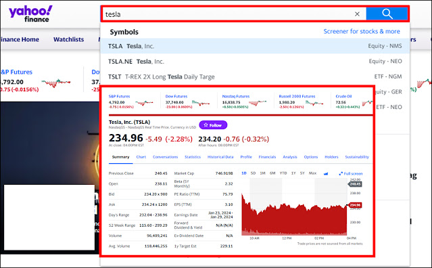Open the Watchlists nav item
Image resolution: width=432 pixels, height=268 pixels.
68,39
